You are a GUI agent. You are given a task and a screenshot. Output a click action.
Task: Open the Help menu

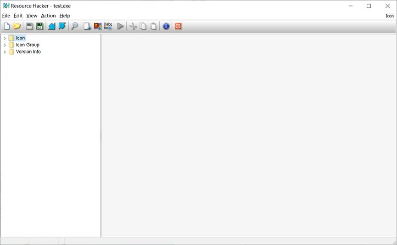(65, 16)
